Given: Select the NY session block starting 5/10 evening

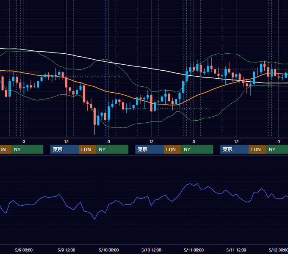Looking at the screenshot, I should point(197,149).
